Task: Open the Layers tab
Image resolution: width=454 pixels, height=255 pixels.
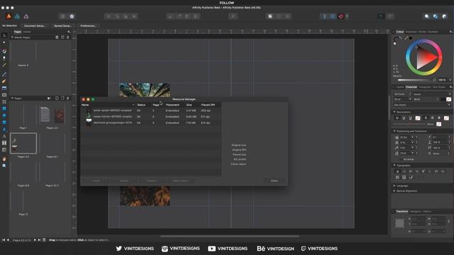Action: pos(400,87)
